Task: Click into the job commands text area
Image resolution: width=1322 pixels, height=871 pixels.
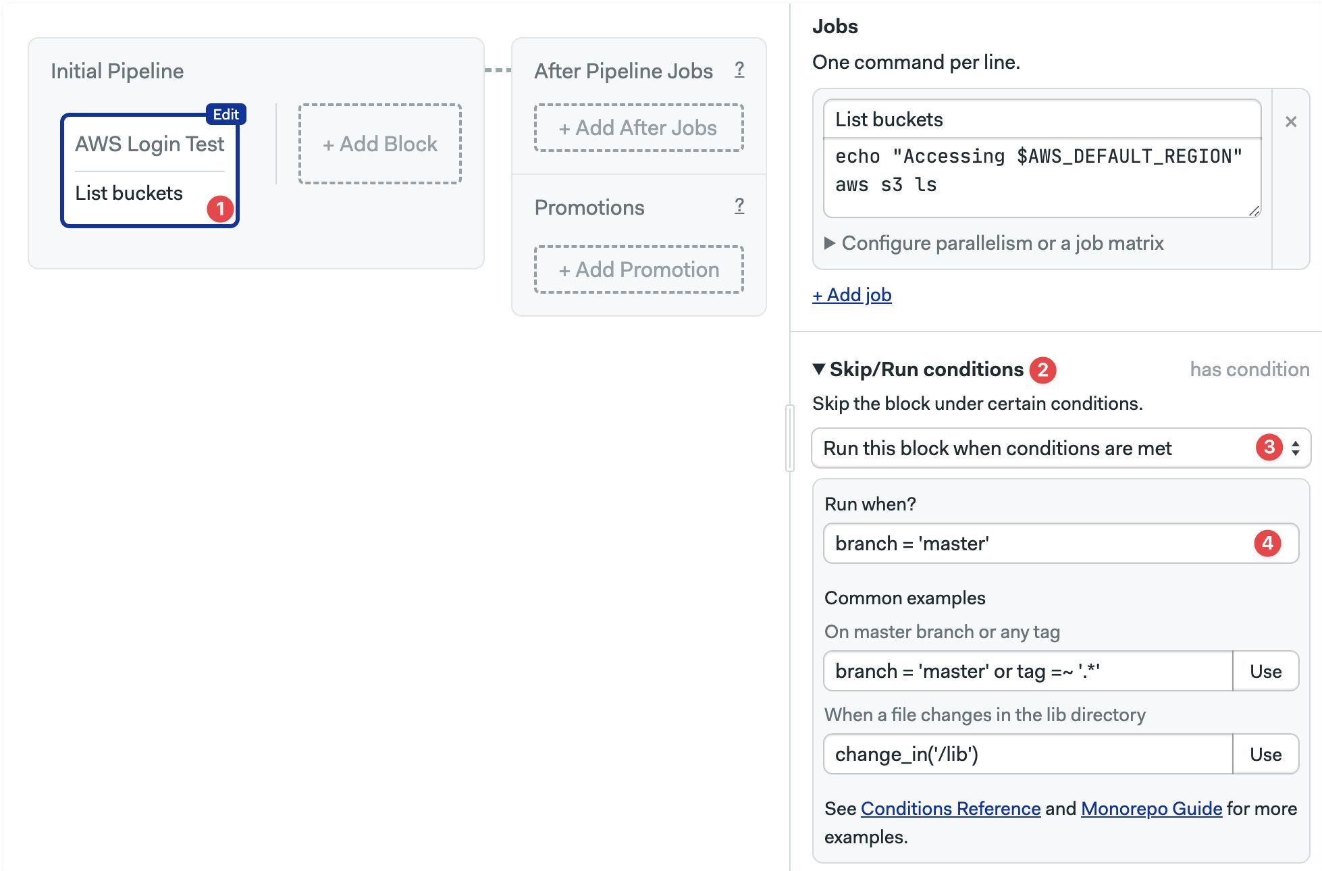Action: point(1042,178)
